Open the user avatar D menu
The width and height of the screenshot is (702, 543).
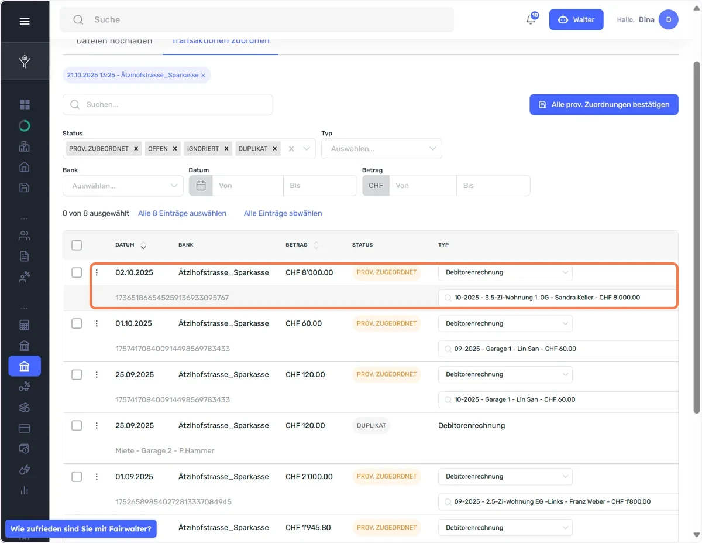point(669,19)
